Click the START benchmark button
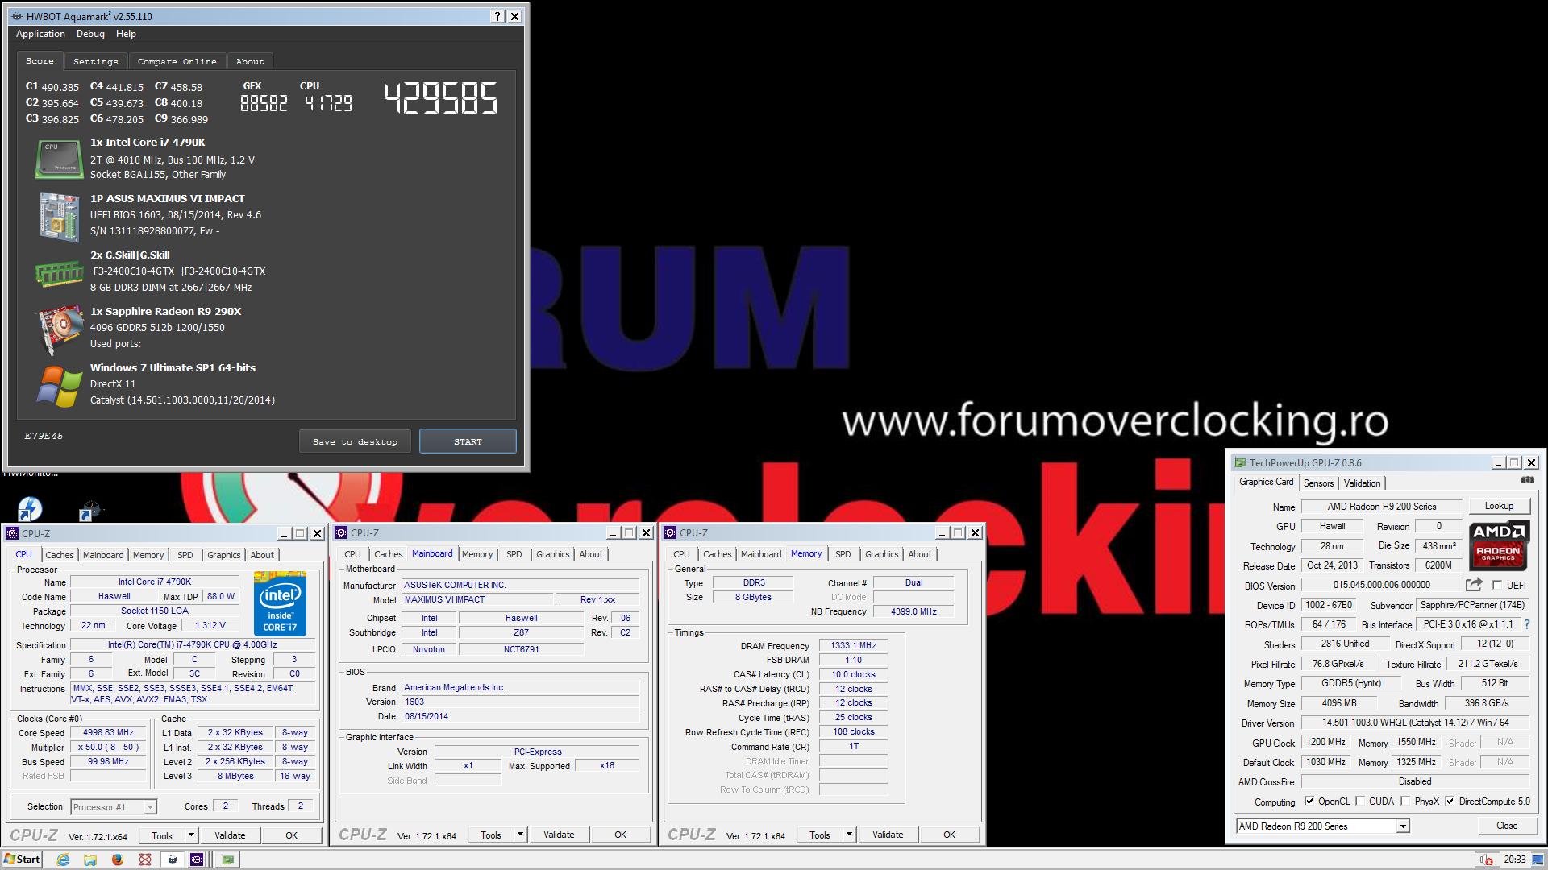Image resolution: width=1548 pixels, height=870 pixels. pyautogui.click(x=468, y=441)
